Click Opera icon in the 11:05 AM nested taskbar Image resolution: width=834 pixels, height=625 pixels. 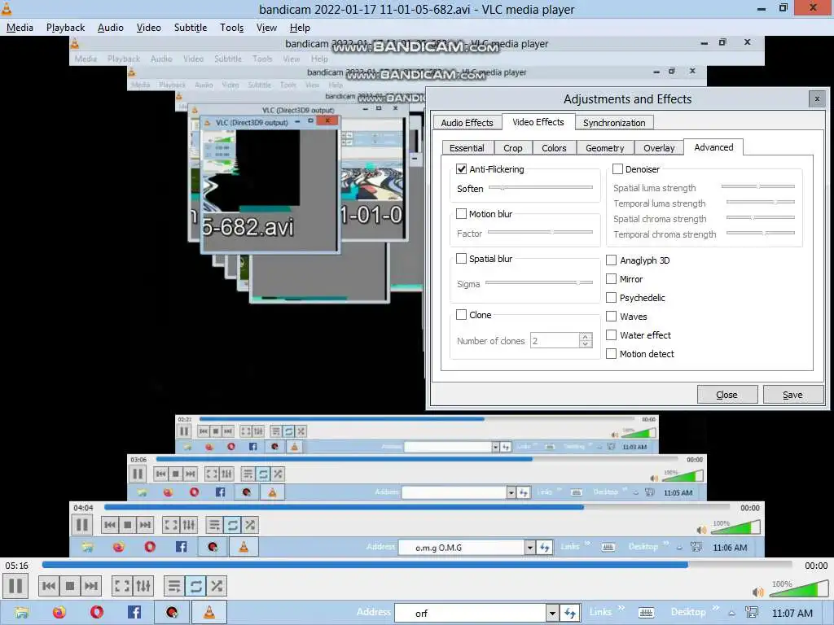[194, 492]
